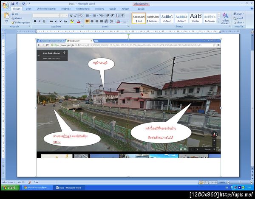Select the Home ribbon tab
Screen dimensions: 255x199
[17, 9]
